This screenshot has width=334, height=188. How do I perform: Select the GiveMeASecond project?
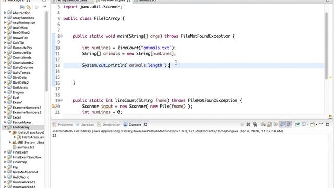click(x=25, y=172)
